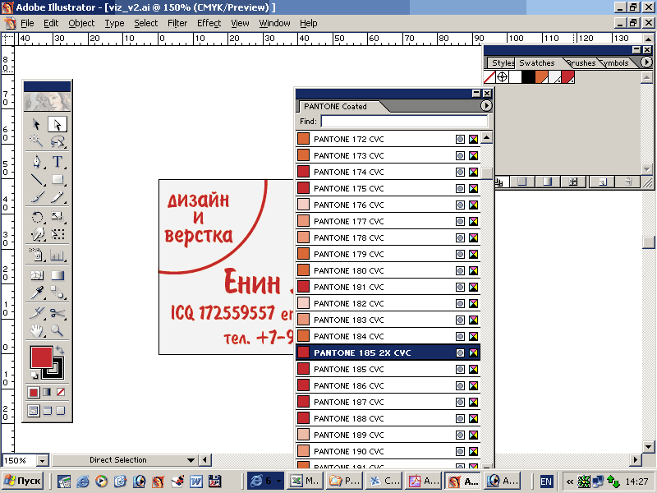
Task: Select the Type tool
Action: (57, 162)
